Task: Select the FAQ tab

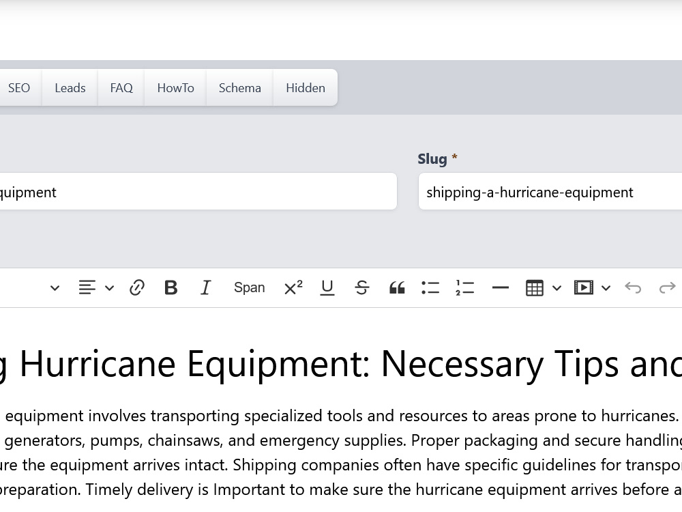Action: pyautogui.click(x=121, y=87)
